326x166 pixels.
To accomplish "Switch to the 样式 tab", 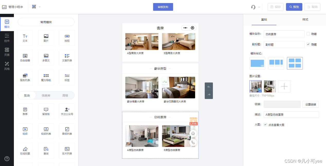I will pos(305,19).
